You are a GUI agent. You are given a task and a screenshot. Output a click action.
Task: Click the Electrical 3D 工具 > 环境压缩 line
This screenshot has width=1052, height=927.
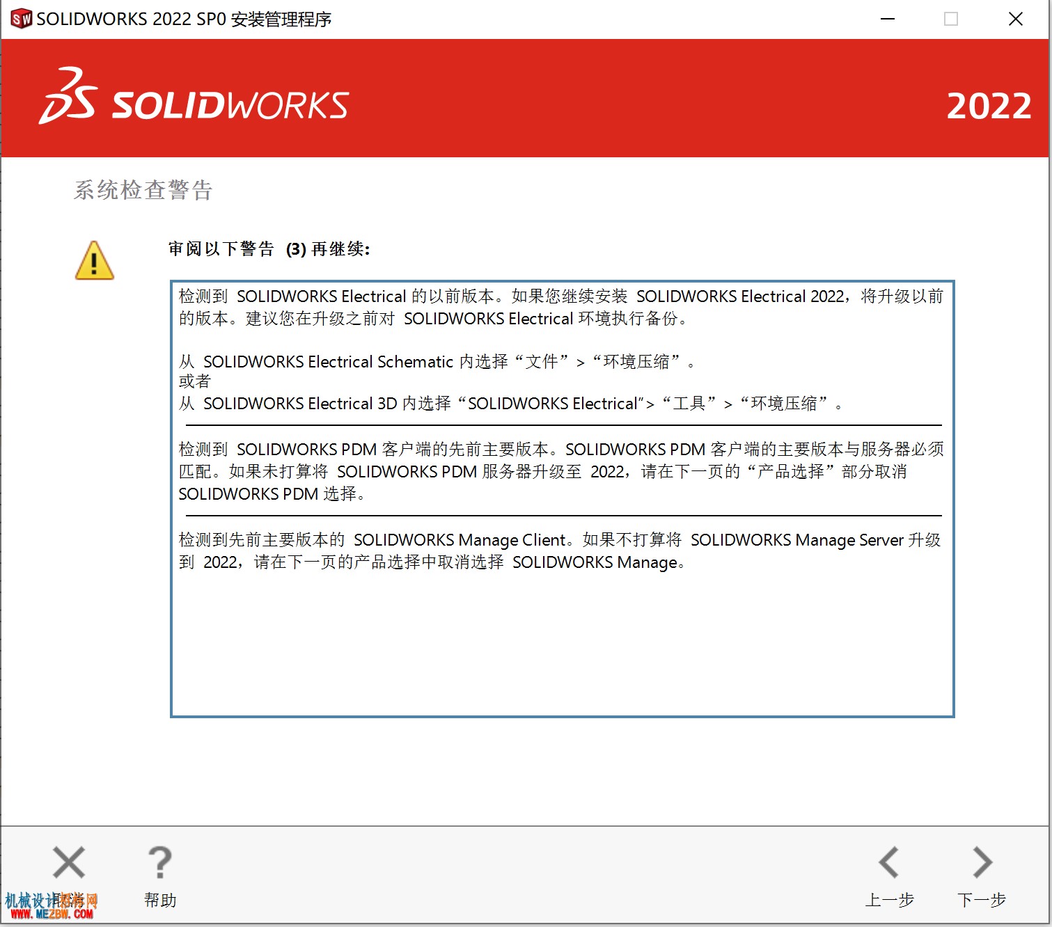(510, 403)
